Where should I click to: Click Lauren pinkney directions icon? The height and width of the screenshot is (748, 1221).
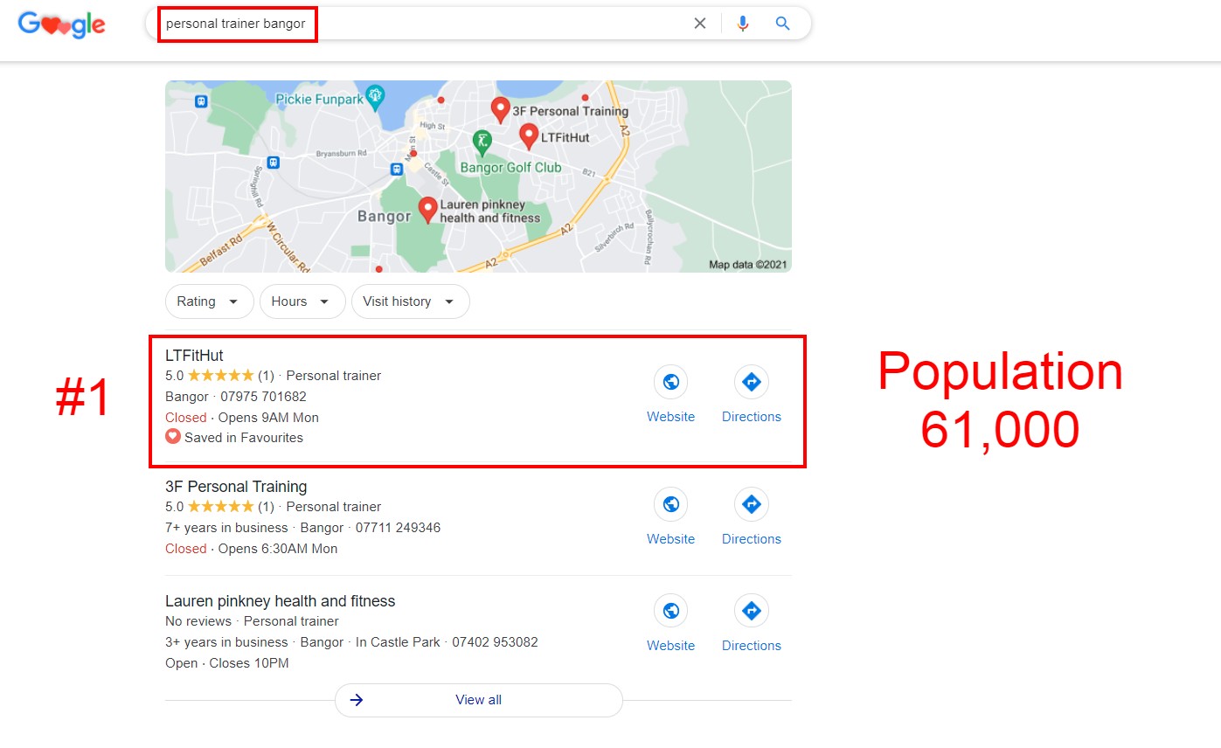pyautogui.click(x=752, y=611)
